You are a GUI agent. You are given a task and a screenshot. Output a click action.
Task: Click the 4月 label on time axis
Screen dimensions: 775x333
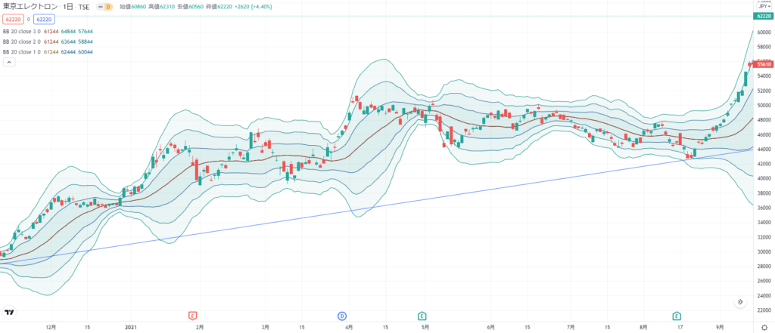click(348, 327)
